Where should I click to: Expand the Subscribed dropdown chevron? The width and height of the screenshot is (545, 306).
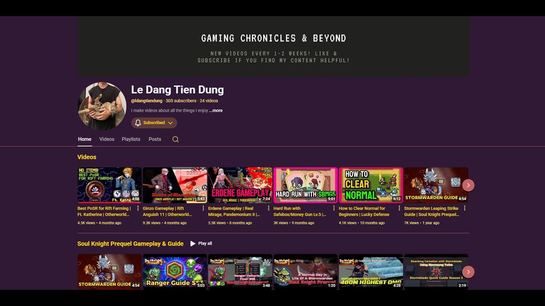170,123
